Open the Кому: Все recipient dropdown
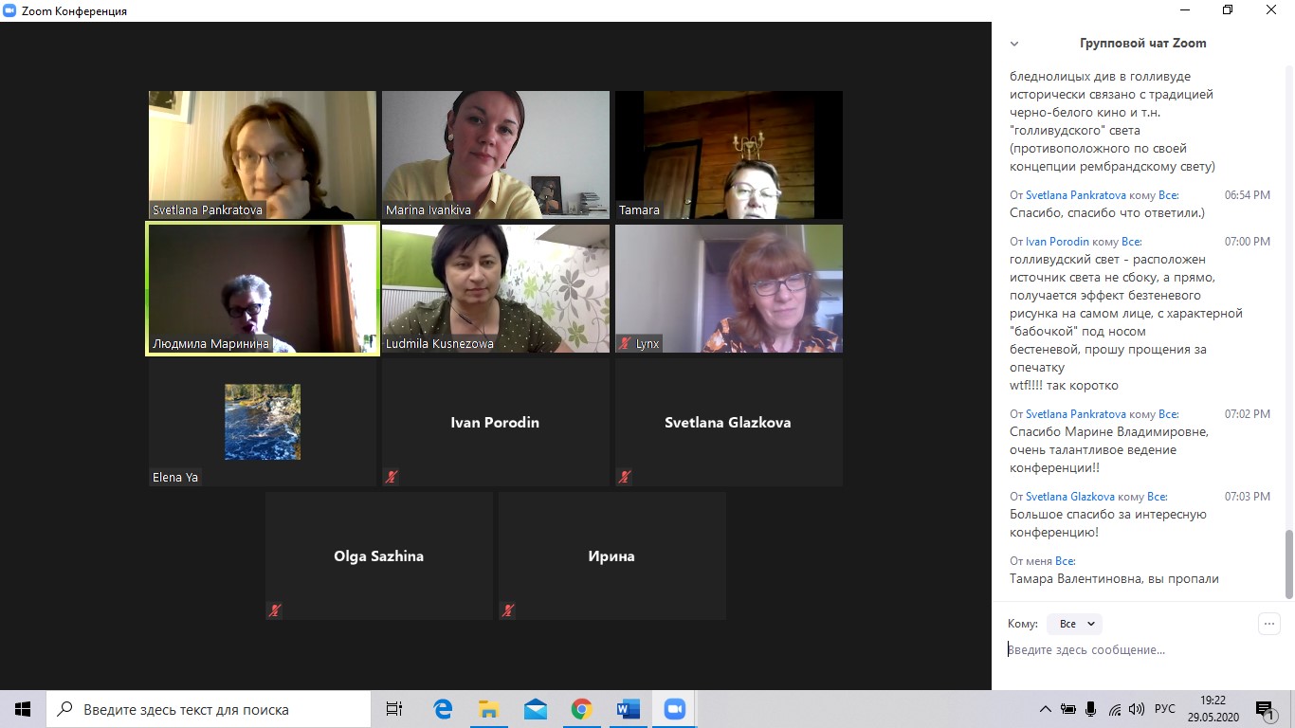Image resolution: width=1295 pixels, height=728 pixels. pyautogui.click(x=1075, y=624)
